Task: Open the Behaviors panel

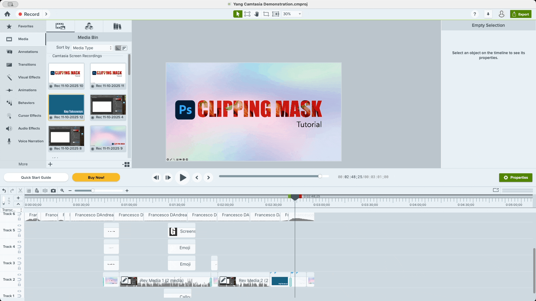Action: click(23, 103)
